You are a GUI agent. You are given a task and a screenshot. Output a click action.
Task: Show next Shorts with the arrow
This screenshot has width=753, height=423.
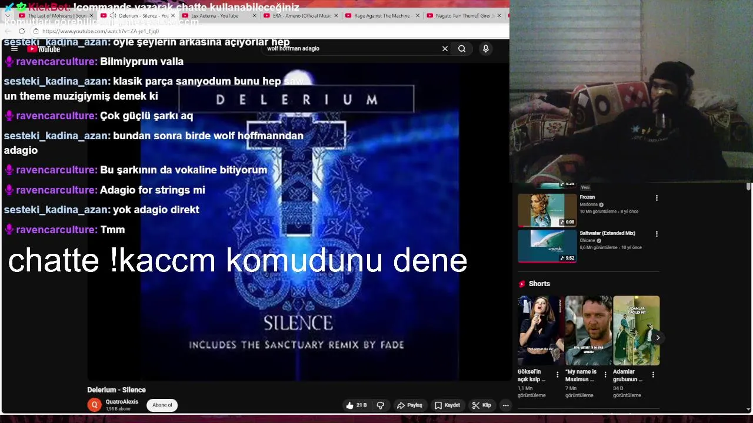click(658, 338)
